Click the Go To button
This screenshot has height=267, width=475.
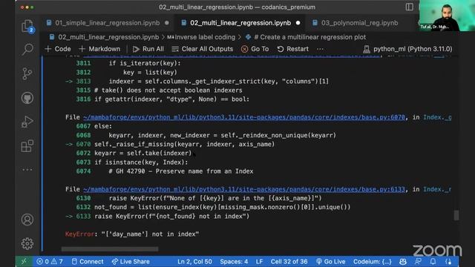pyautogui.click(x=255, y=49)
